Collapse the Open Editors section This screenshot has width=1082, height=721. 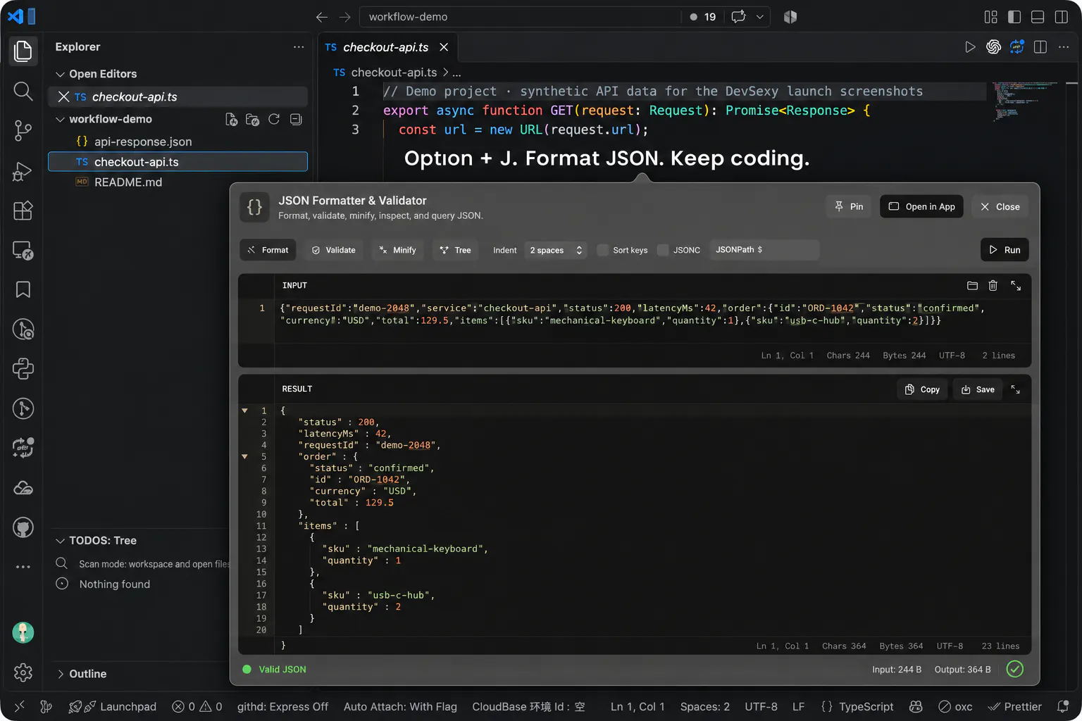(60, 74)
